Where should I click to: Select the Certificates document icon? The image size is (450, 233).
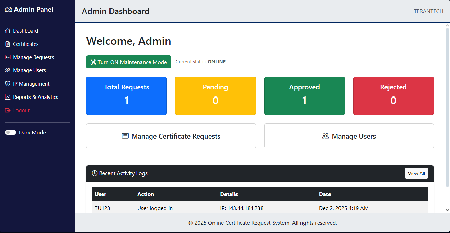[x=8, y=44]
